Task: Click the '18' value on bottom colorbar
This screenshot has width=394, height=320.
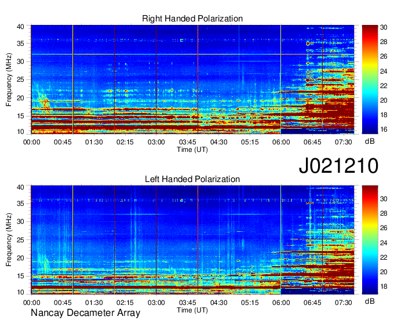Action: 384,286
